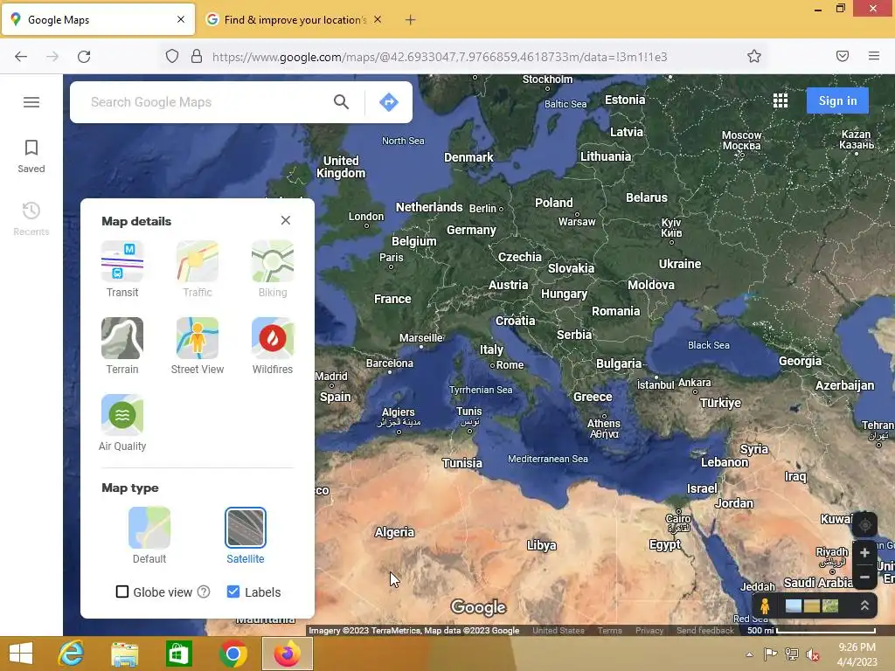This screenshot has width=895, height=671.
Task: Click the Germany label on the map
Action: click(x=471, y=230)
